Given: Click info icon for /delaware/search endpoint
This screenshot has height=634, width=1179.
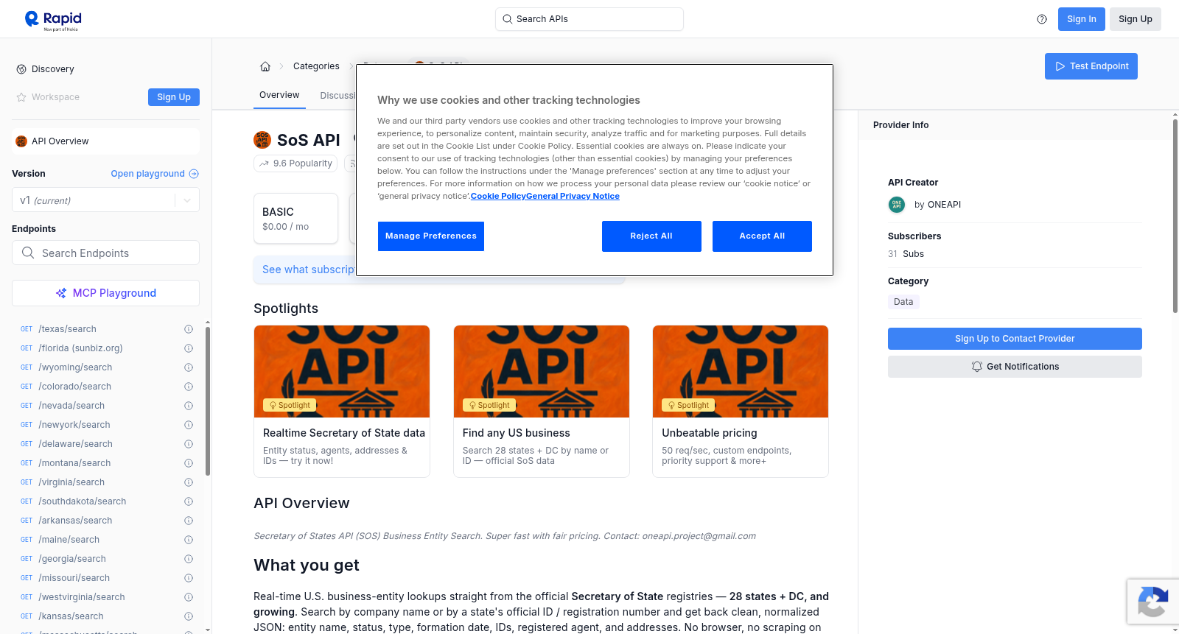Looking at the screenshot, I should tap(189, 444).
